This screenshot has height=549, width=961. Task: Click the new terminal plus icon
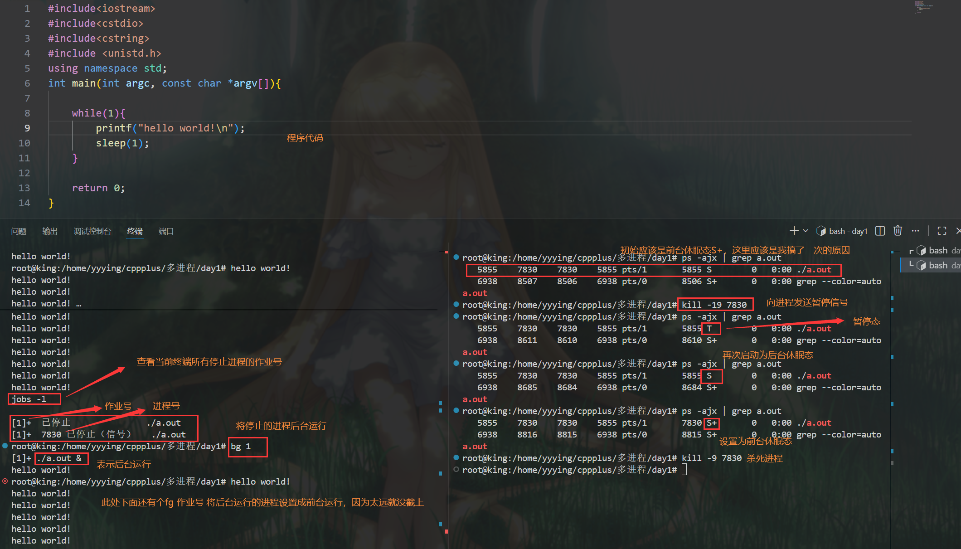point(794,231)
